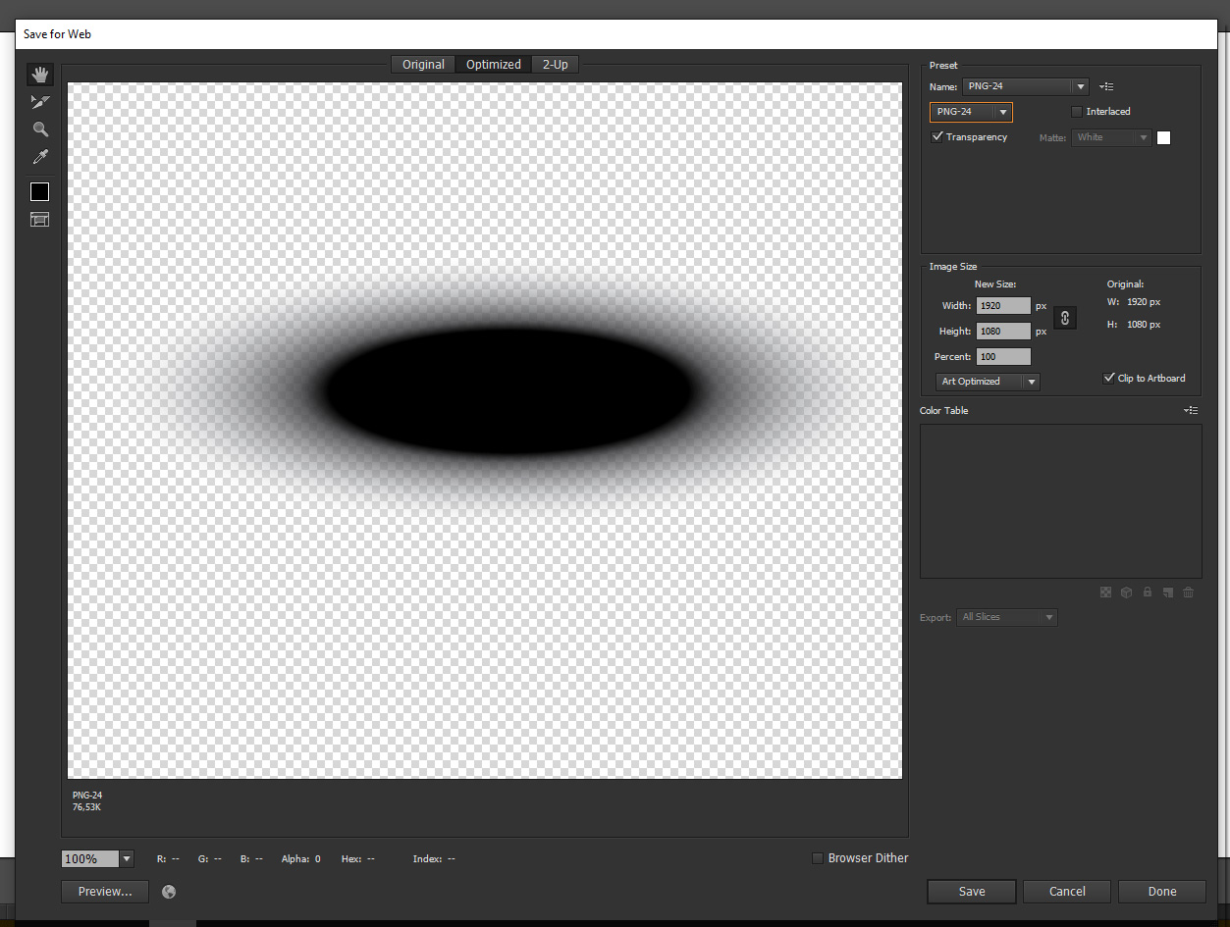Click the black eyedropper color swatch
Image resolution: width=1230 pixels, height=927 pixels.
point(40,192)
